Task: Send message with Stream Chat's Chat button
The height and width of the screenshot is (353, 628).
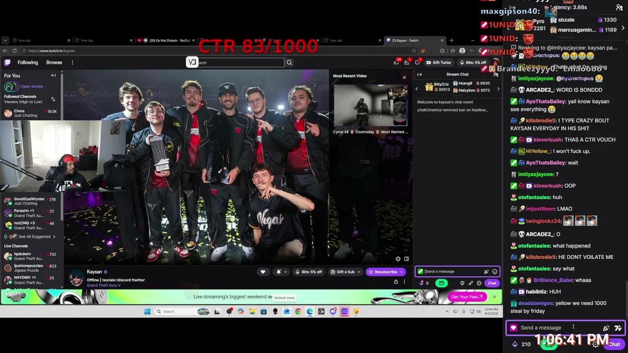Action: coord(492,283)
